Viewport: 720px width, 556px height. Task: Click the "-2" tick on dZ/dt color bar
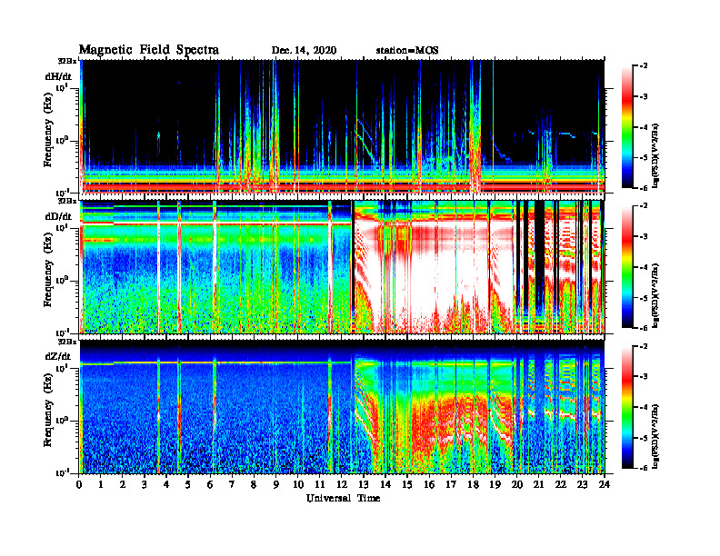[644, 346]
